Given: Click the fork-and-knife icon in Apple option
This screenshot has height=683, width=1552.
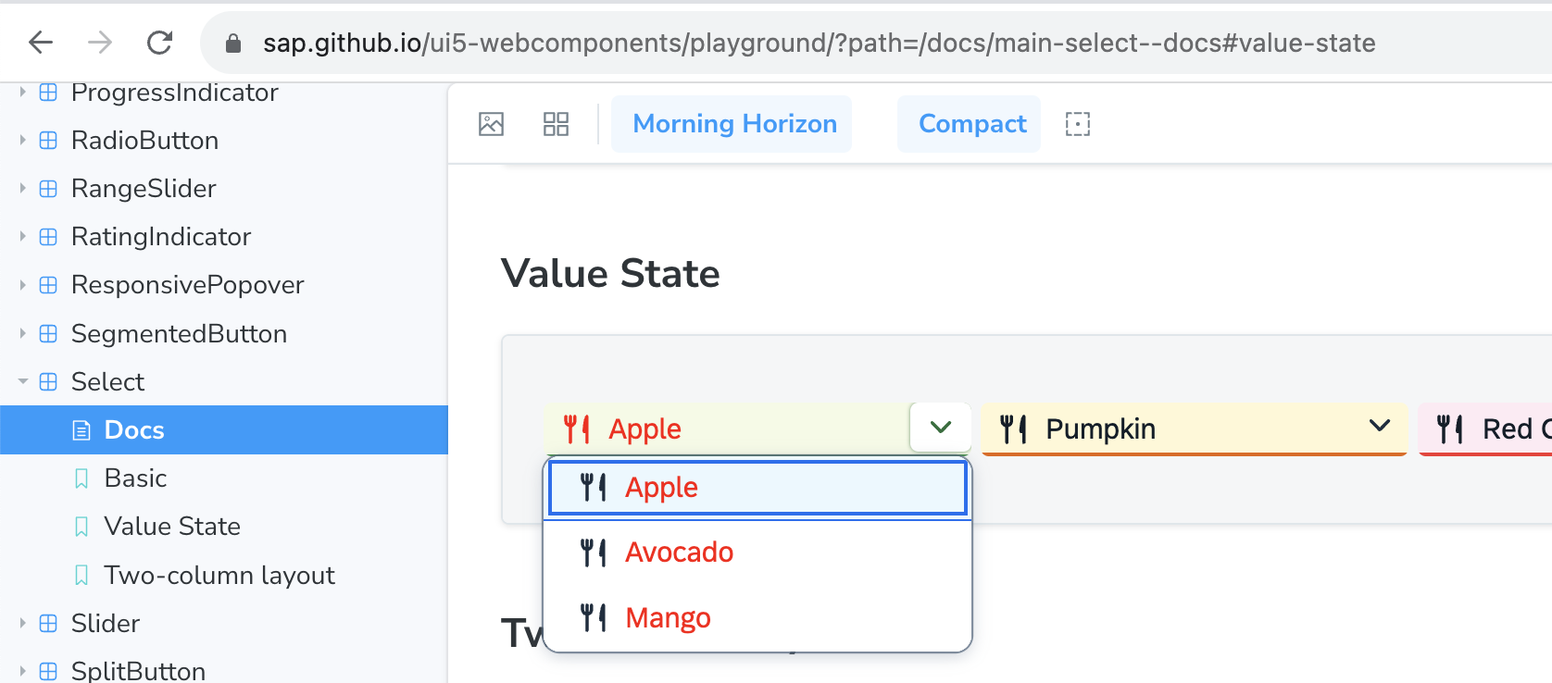Looking at the screenshot, I should point(592,487).
